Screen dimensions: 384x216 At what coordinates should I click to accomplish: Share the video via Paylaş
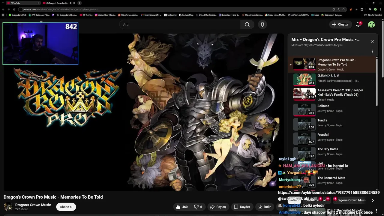(x=218, y=207)
